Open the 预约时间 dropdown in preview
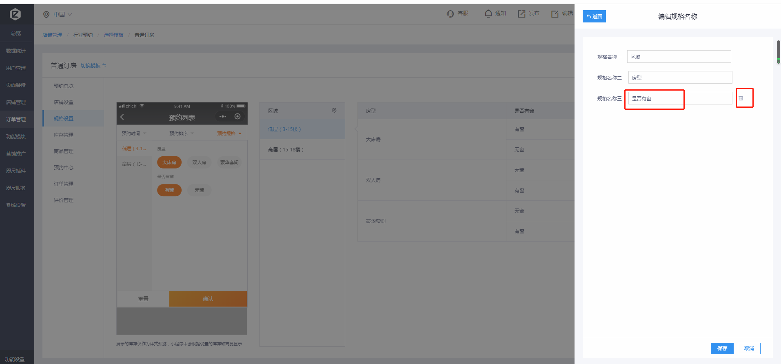 point(134,133)
